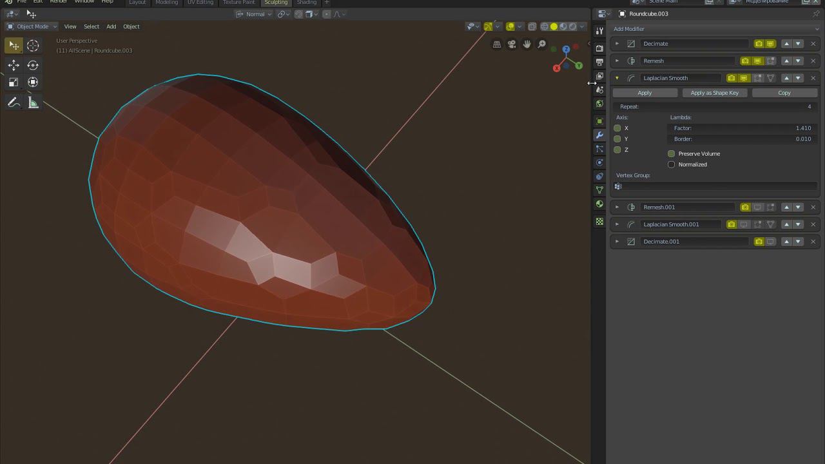
Task: Switch to the Shading workspace tab
Action: pos(306,3)
